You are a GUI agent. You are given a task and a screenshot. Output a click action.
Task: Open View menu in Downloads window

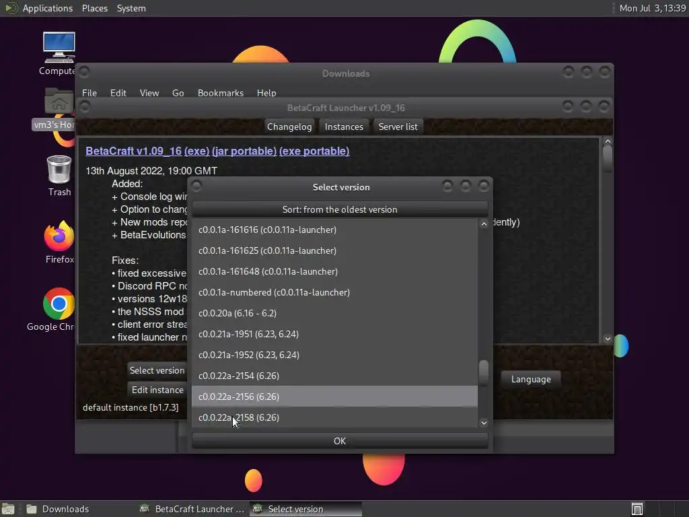(x=149, y=93)
